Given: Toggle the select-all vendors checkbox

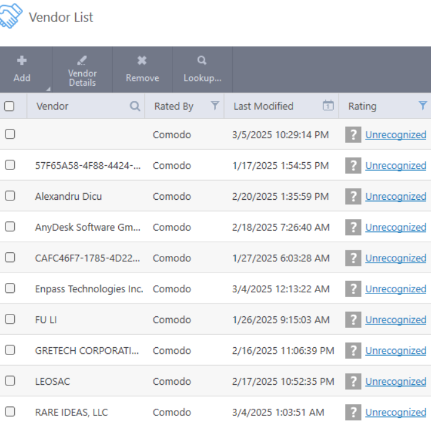Looking at the screenshot, I should pos(10,106).
